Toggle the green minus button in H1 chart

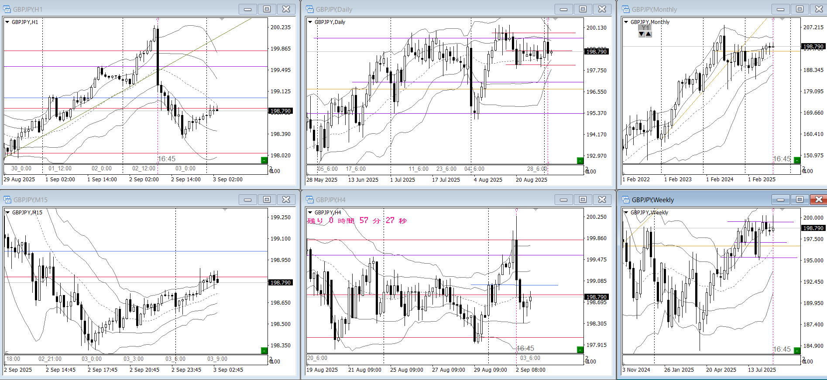[x=264, y=160]
